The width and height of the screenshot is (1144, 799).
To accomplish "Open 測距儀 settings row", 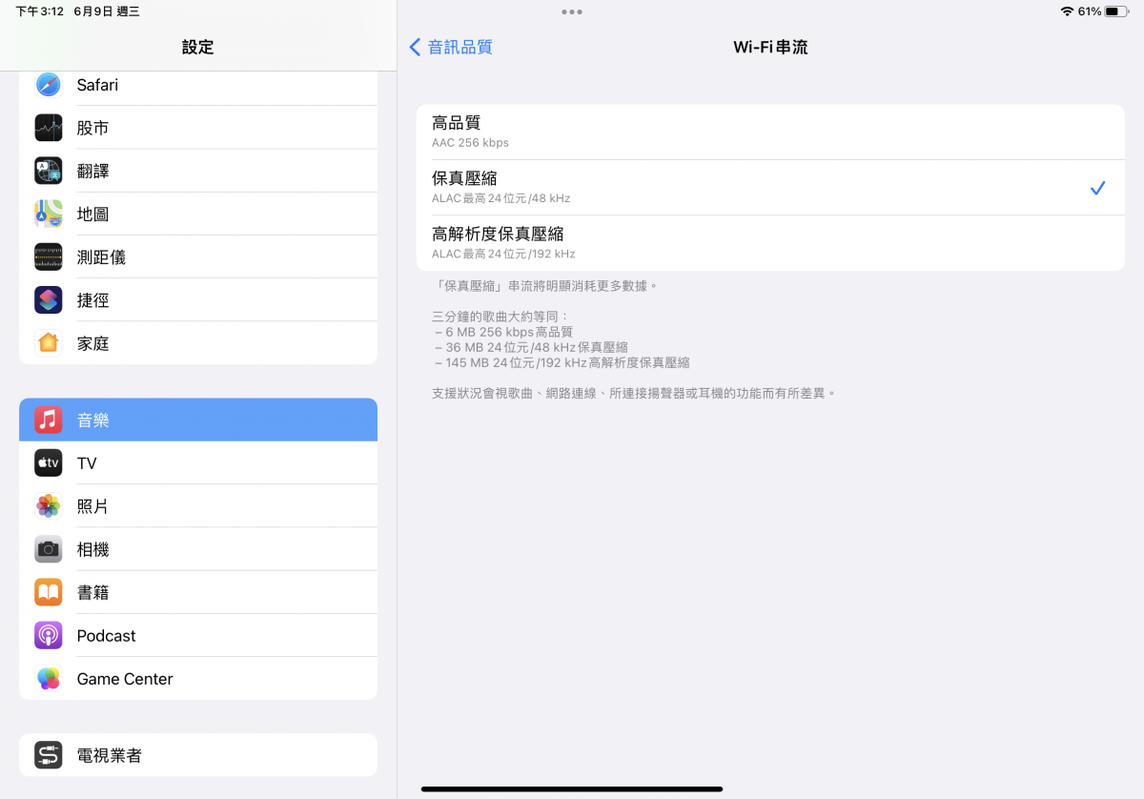I will tap(198, 257).
